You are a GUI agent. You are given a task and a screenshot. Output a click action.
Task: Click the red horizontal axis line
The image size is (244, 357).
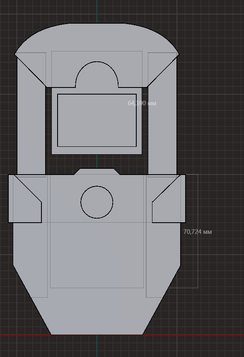click(205, 335)
